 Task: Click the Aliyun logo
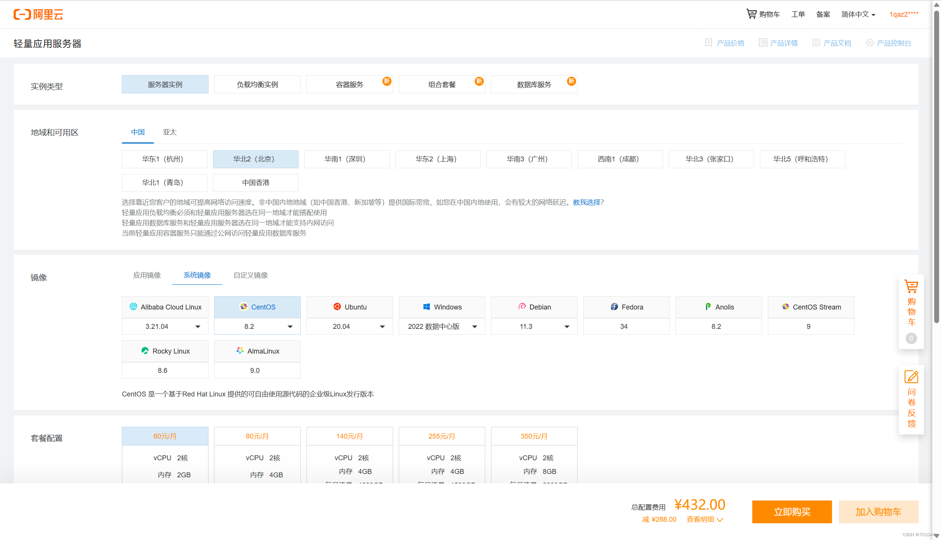coord(38,14)
